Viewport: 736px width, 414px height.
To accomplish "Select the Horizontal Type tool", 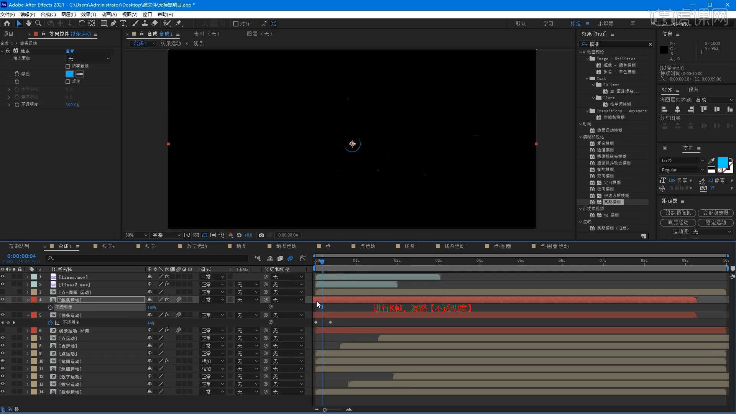I will (x=123, y=23).
